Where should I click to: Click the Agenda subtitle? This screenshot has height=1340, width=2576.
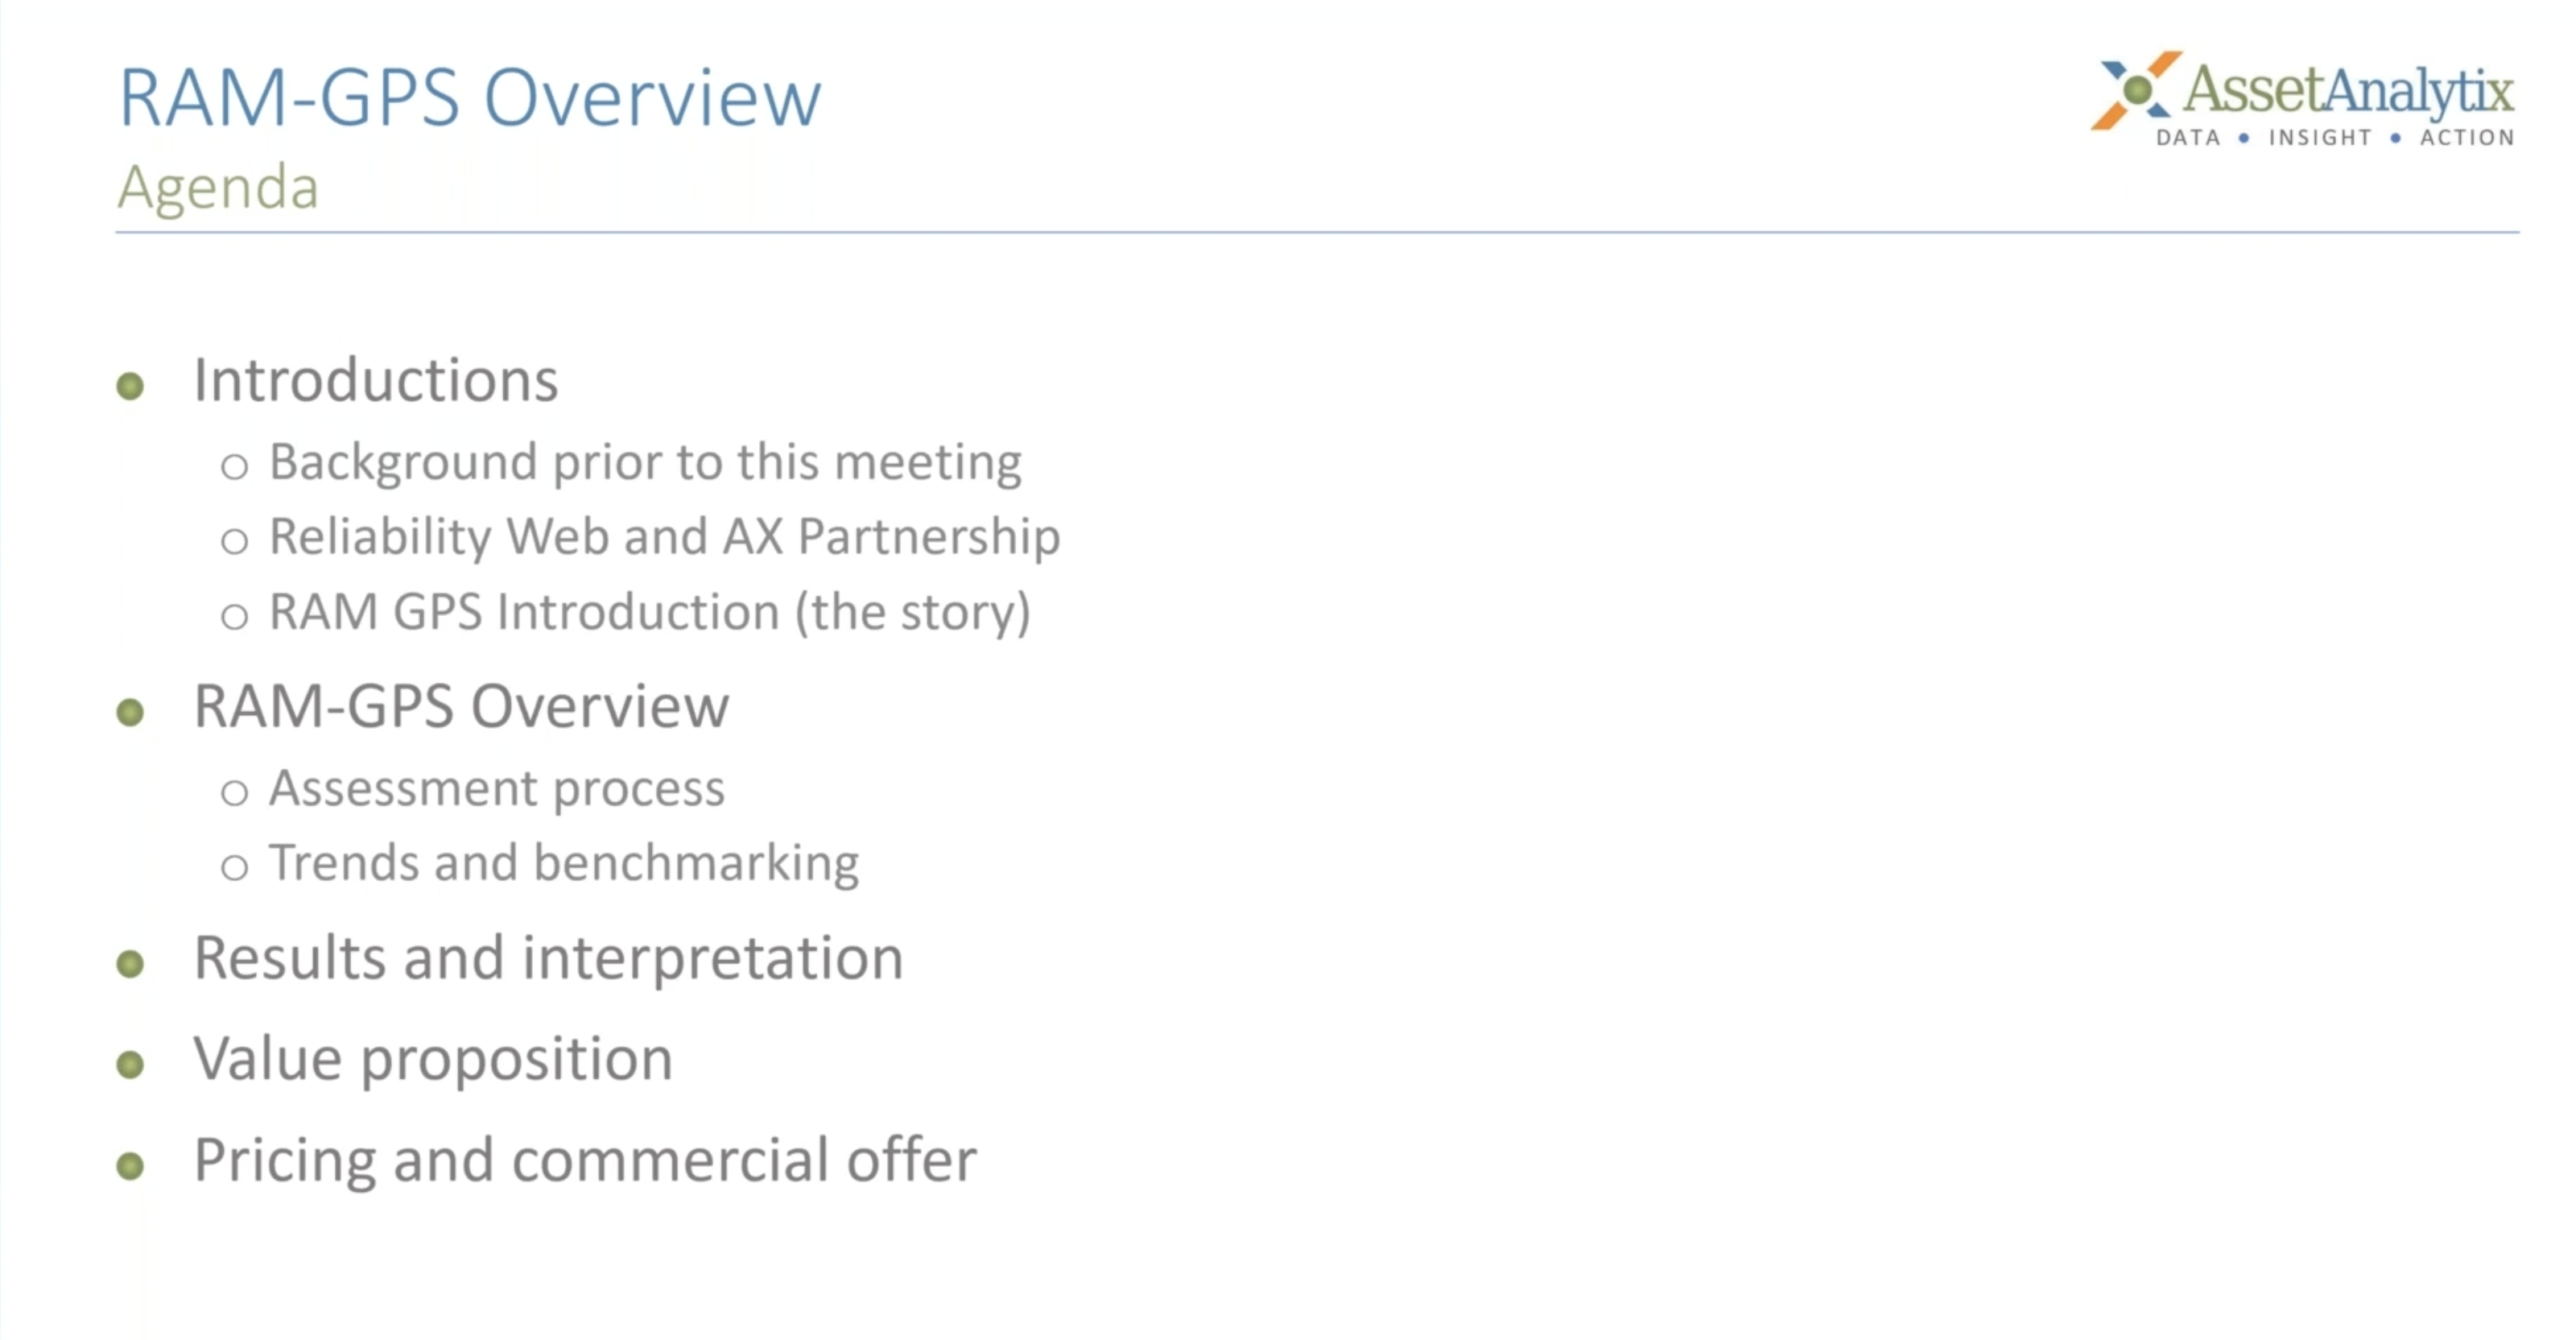(218, 187)
